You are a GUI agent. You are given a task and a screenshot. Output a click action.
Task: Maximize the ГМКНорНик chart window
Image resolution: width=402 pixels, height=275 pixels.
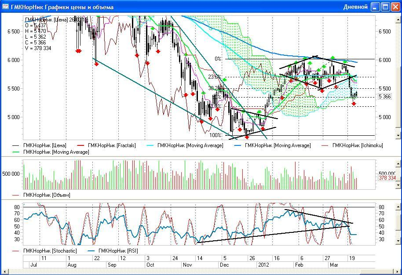tap(385, 7)
